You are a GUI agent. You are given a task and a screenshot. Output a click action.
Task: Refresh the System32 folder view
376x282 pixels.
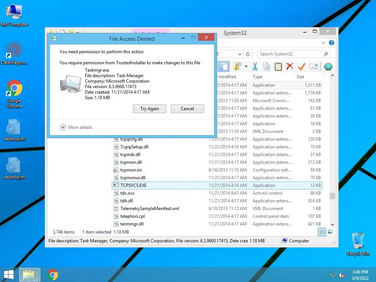click(248, 54)
